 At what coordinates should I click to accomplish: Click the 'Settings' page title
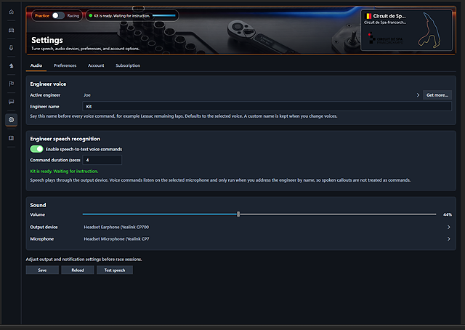(47, 40)
